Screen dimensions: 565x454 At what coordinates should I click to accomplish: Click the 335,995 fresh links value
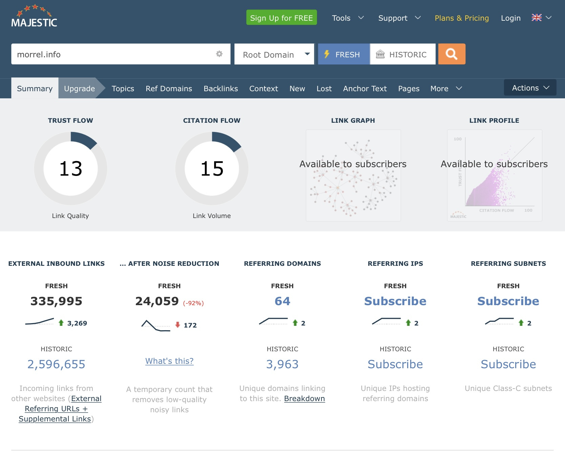tap(56, 301)
